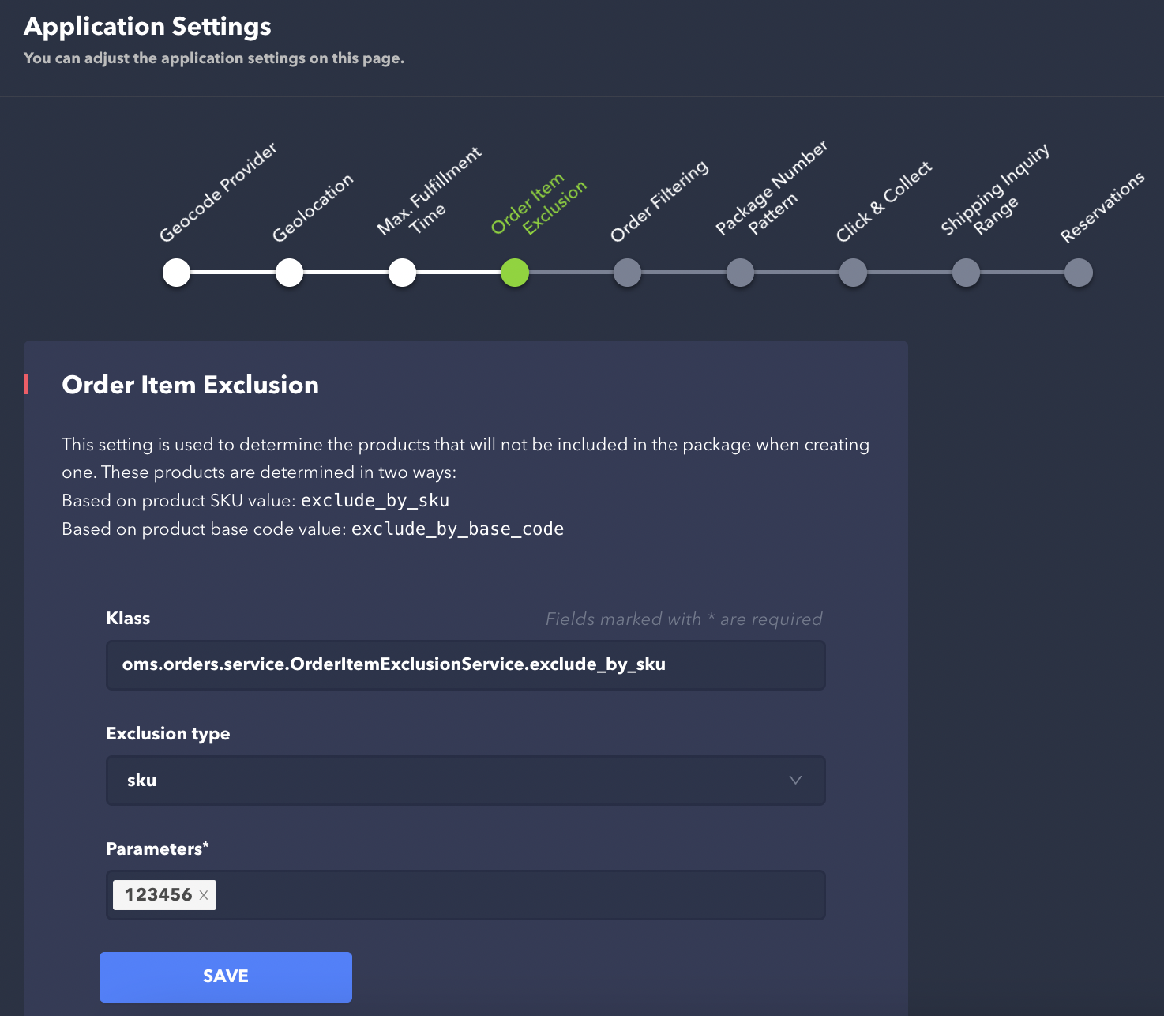1164x1016 pixels.
Task: Click the Order Filtering step label
Action: coord(659,201)
